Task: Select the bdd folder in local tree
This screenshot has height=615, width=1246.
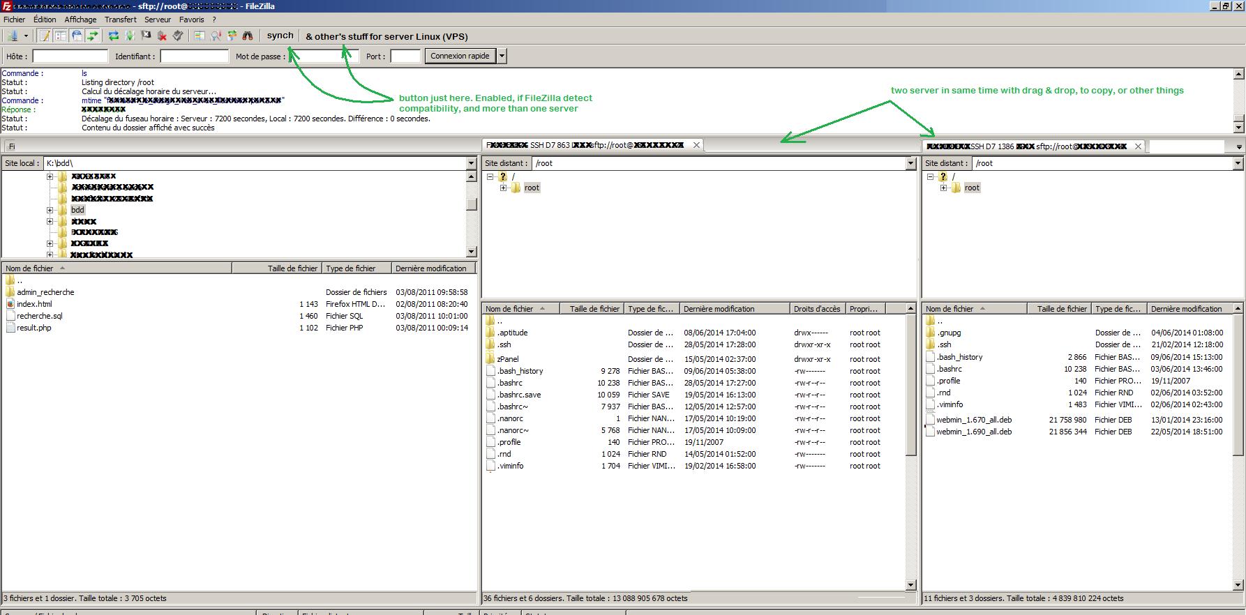Action: pos(77,210)
